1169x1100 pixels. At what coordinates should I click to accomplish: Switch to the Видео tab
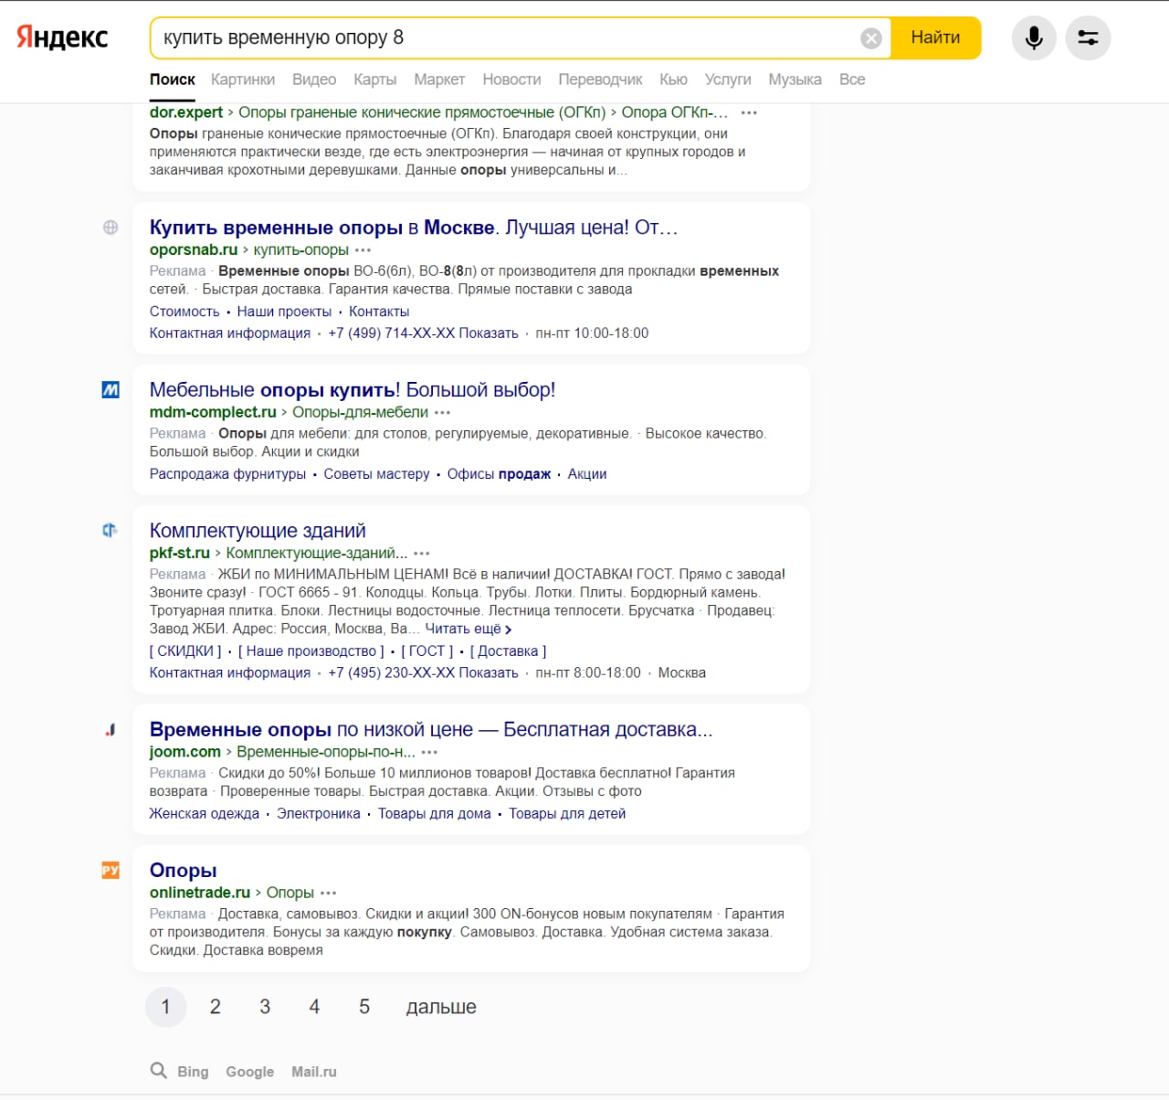pyautogui.click(x=314, y=79)
